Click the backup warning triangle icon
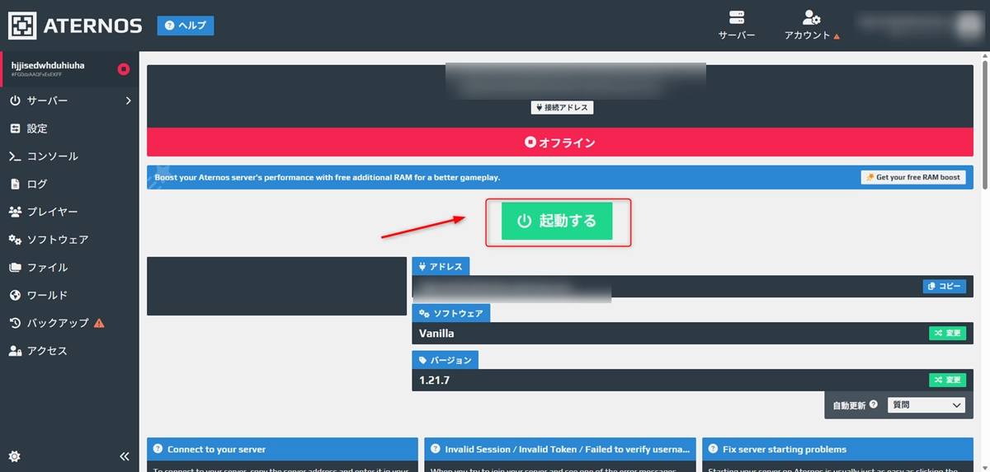The height and width of the screenshot is (472, 990). [x=99, y=323]
